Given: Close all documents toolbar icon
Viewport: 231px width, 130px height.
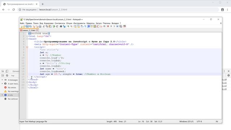Looking at the screenshot, I should point(37,26).
